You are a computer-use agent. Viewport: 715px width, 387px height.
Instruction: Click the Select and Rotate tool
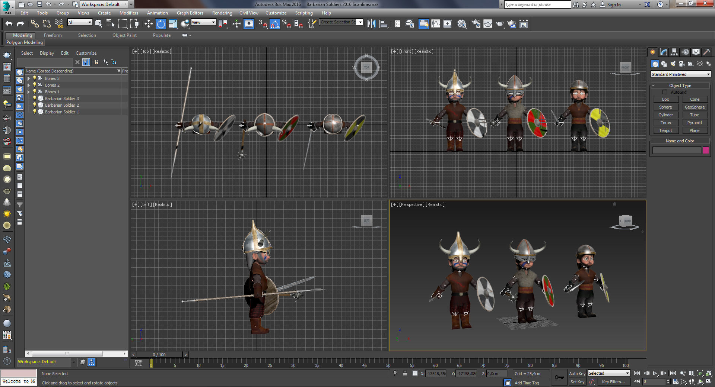161,24
